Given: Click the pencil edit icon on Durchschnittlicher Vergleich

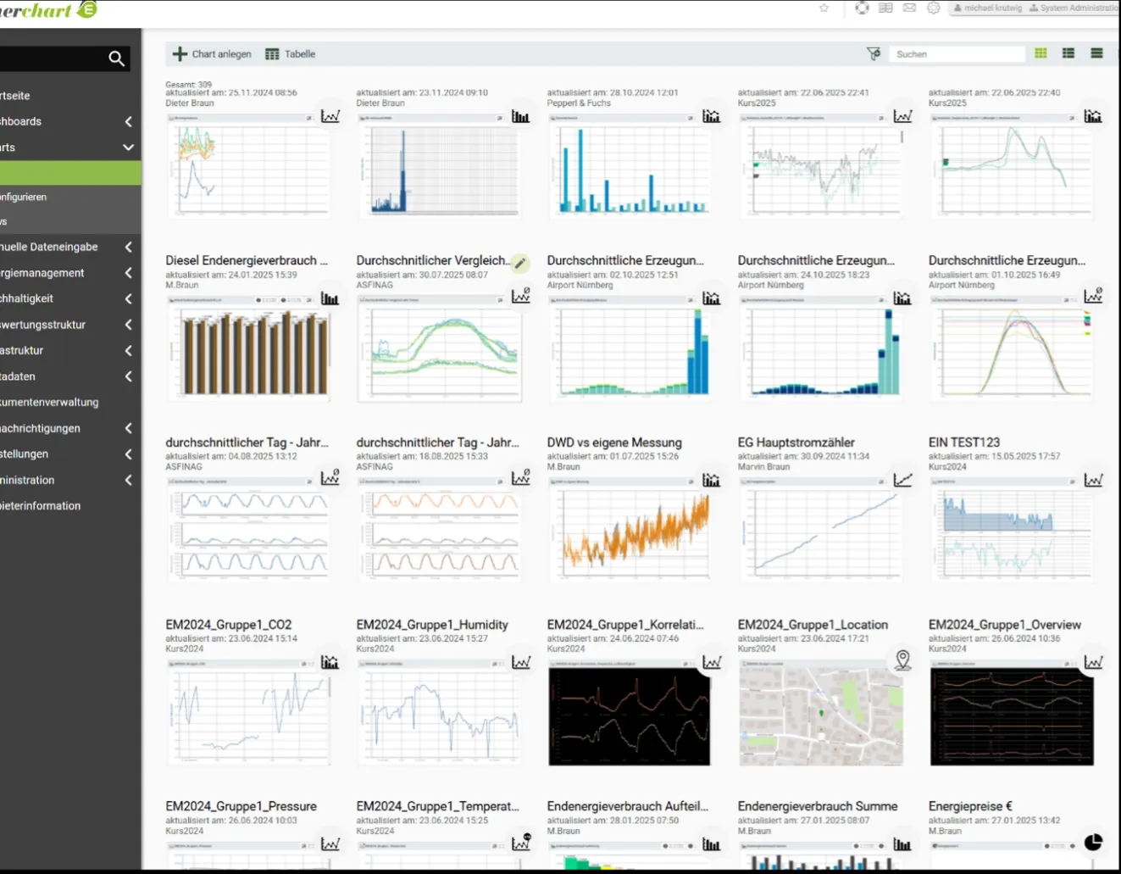Looking at the screenshot, I should (x=520, y=263).
